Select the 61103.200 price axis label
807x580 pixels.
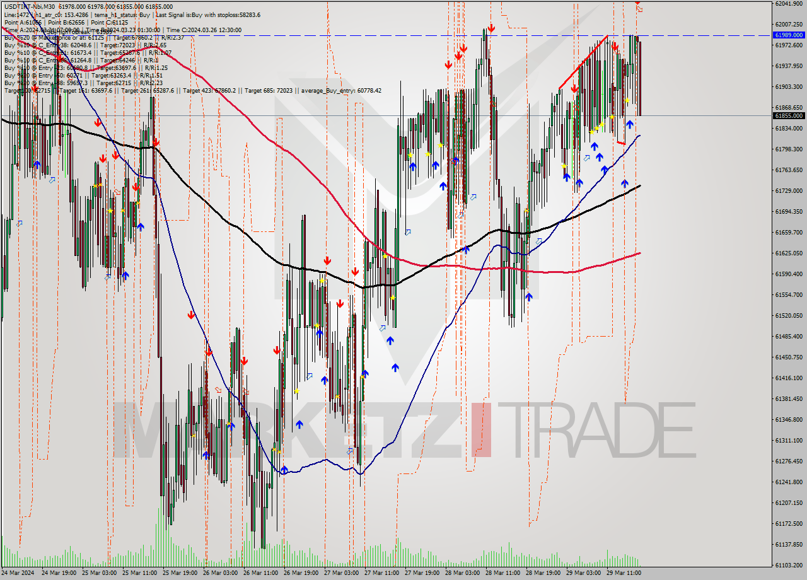point(789,565)
